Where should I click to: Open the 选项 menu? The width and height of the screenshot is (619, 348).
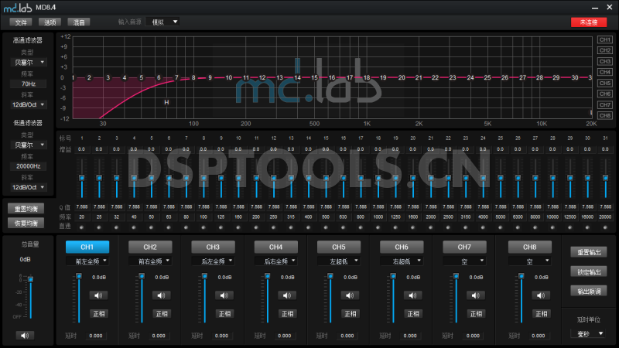pos(50,22)
